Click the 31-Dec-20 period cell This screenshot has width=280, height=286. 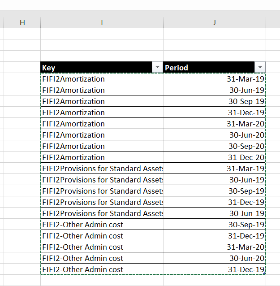pos(215,157)
